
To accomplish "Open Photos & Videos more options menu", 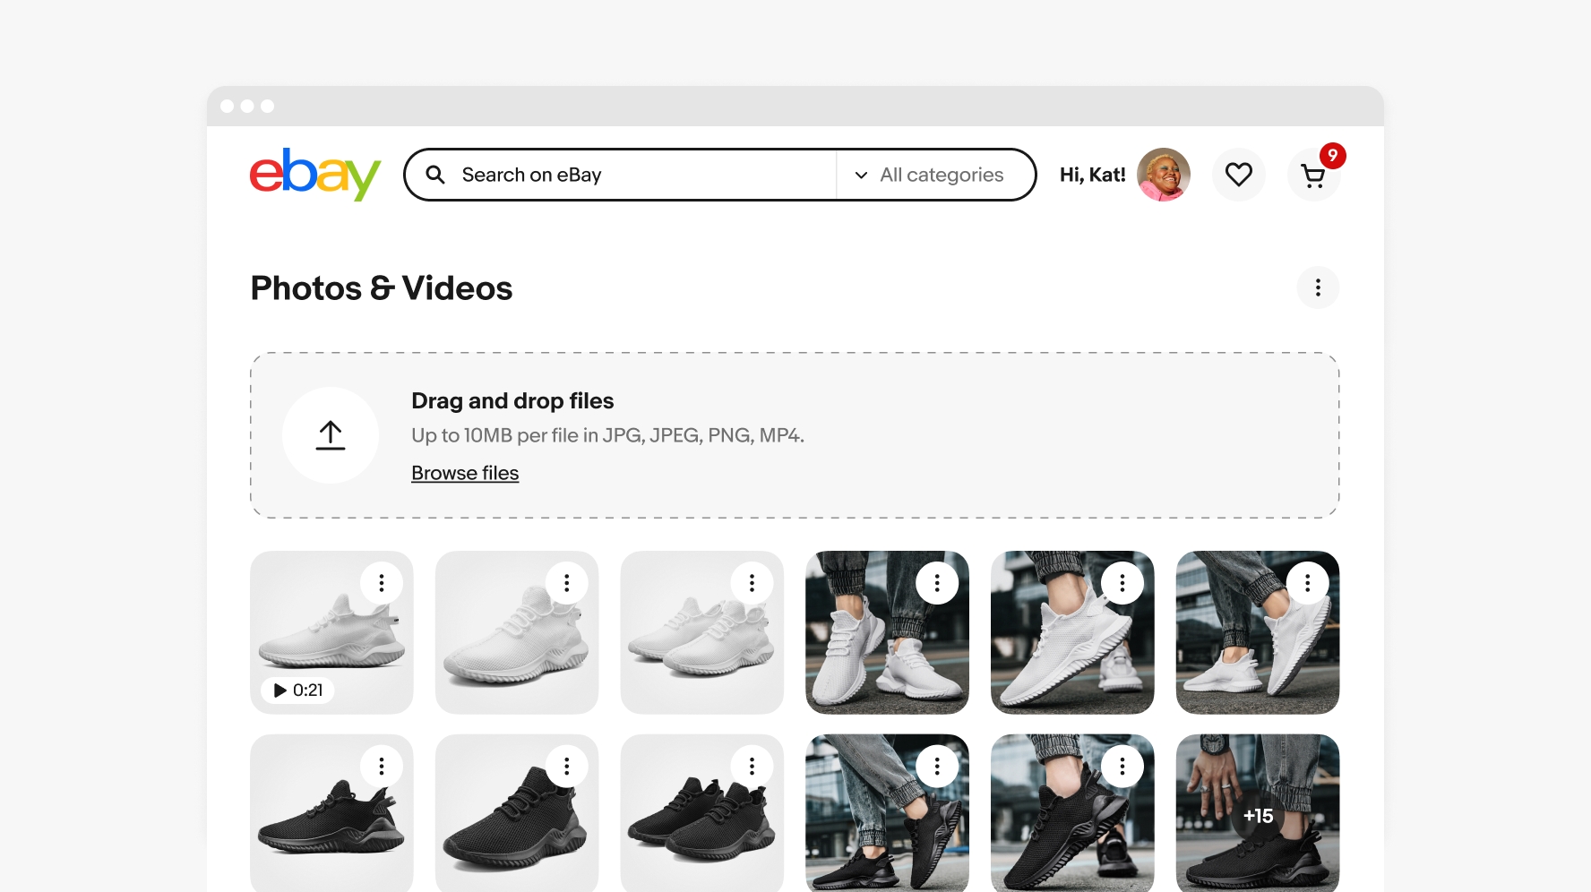I will (x=1318, y=287).
